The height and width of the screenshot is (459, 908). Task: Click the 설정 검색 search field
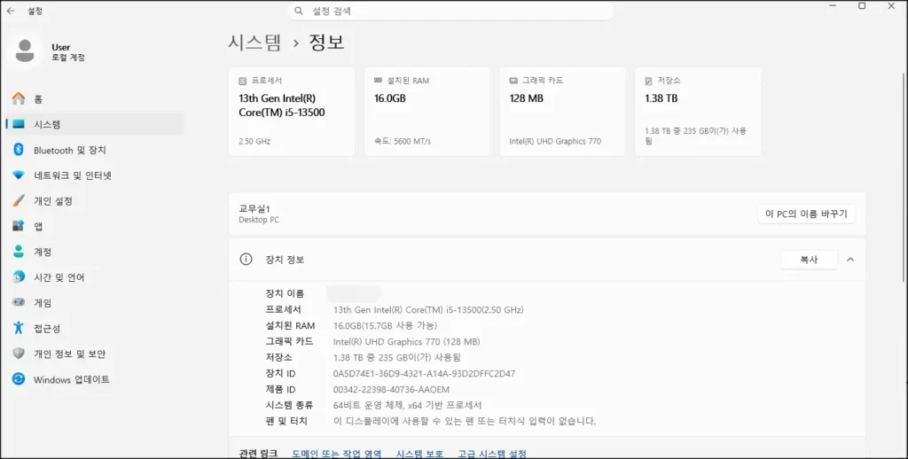450,11
